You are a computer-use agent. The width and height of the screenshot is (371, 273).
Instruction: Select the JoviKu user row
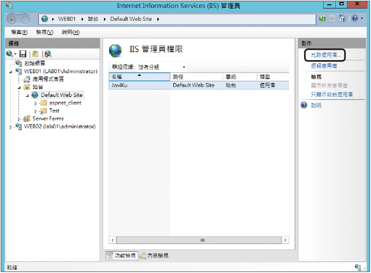click(199, 85)
